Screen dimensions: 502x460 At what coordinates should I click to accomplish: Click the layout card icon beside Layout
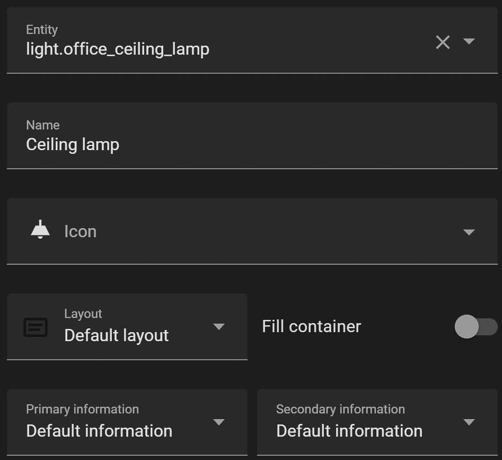pos(36,327)
